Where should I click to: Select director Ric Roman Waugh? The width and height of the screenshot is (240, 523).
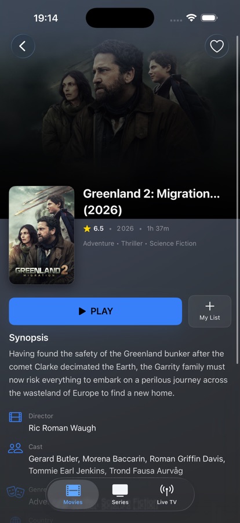tap(62, 428)
